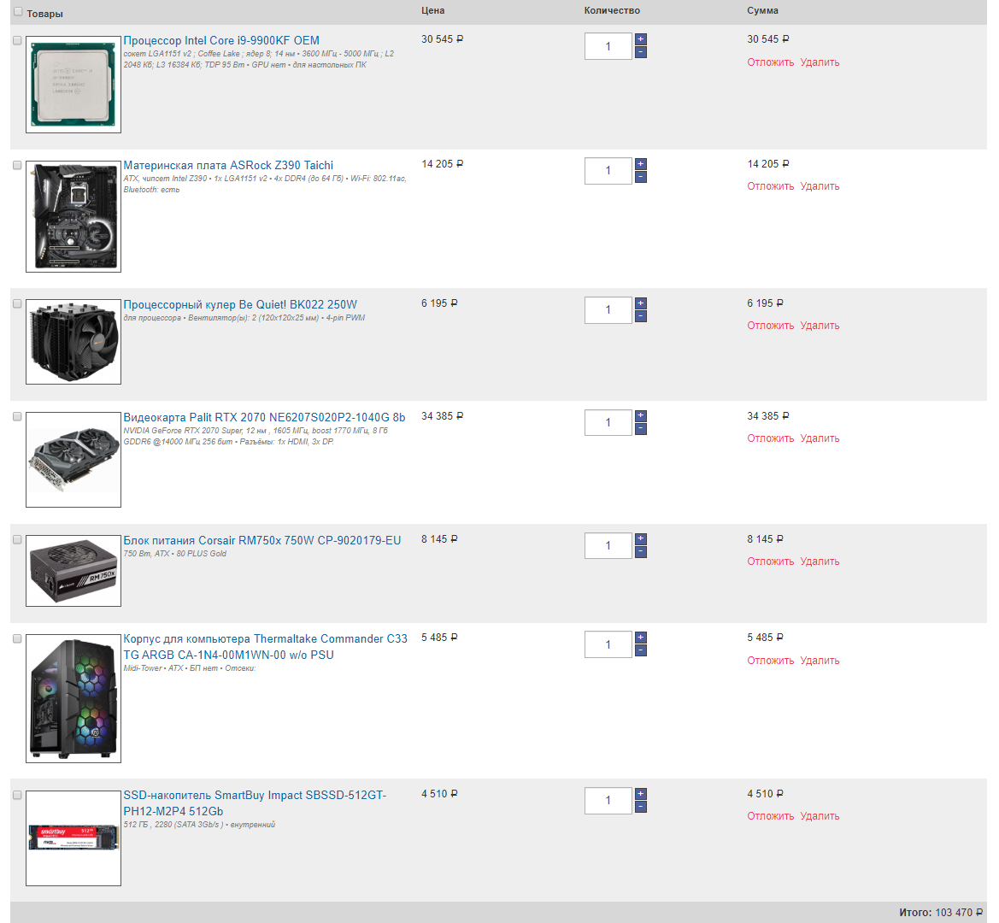The width and height of the screenshot is (999, 923).
Task: Check the Intel Core i9-9900KF row checkbox
Action: pos(17,40)
